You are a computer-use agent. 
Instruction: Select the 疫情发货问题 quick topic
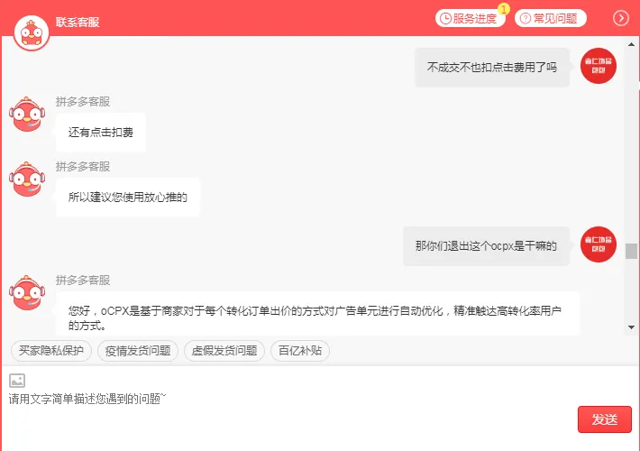point(138,351)
